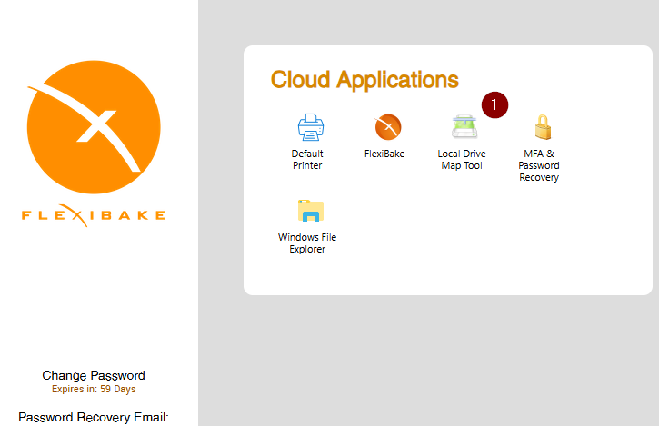Click the "FlexiBake" label under the orange icon

pyautogui.click(x=384, y=154)
